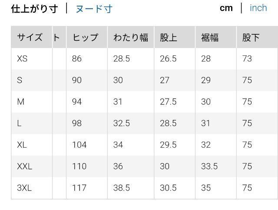Select the 3XL size row label
This screenshot has width=278, height=210.
click(25, 188)
